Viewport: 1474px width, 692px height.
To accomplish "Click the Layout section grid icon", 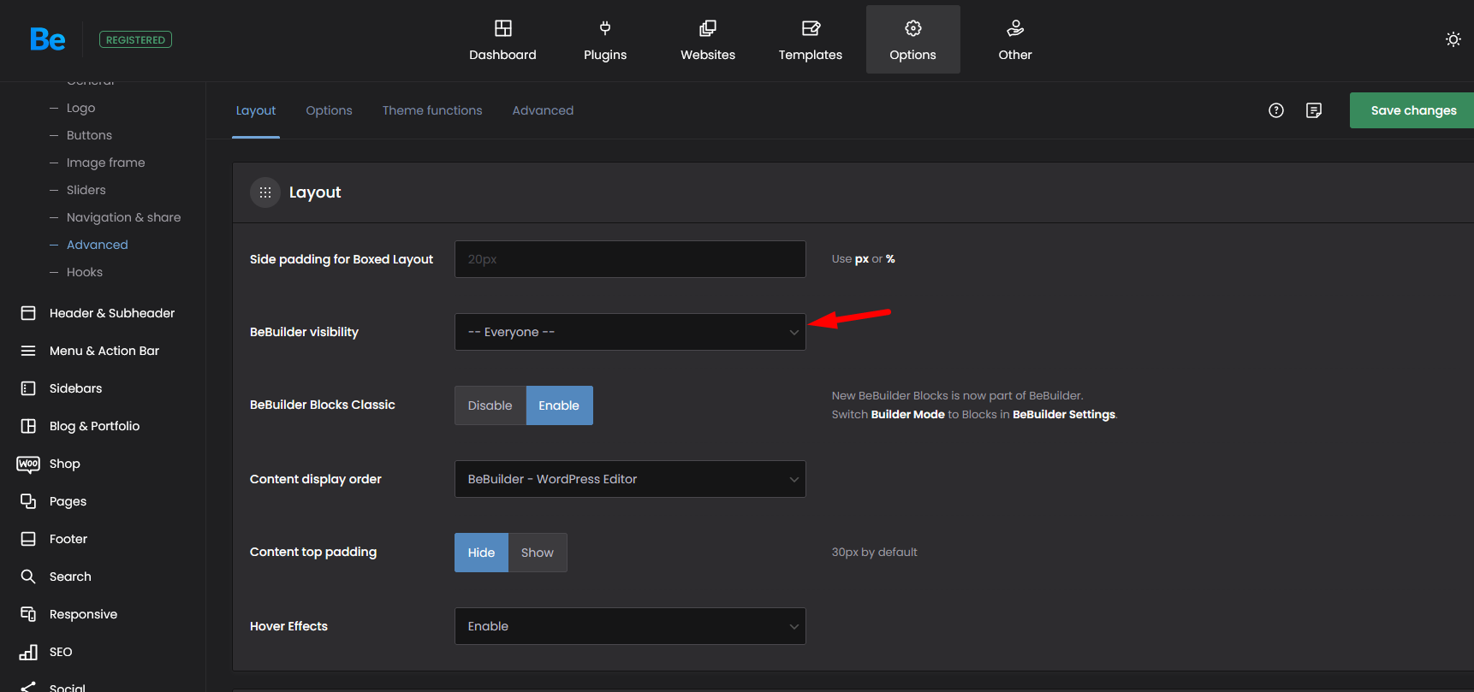I will [x=265, y=192].
